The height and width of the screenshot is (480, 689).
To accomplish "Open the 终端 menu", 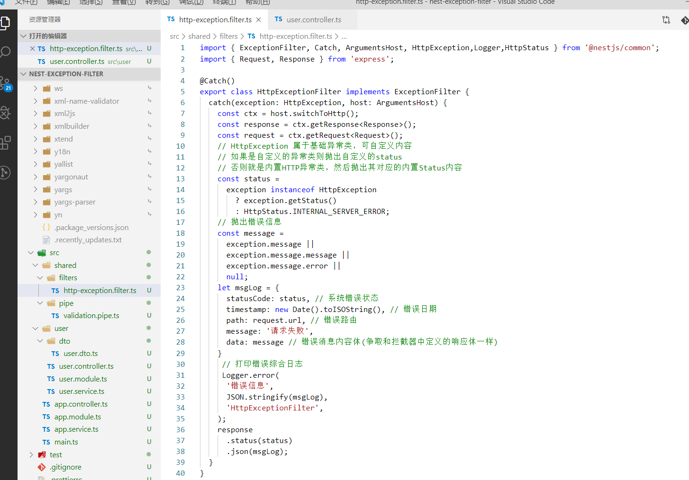I will 224,3.
